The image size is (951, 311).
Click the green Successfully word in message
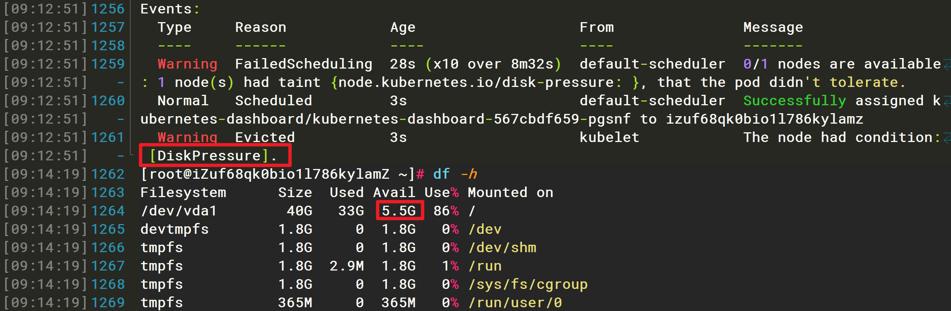795,101
